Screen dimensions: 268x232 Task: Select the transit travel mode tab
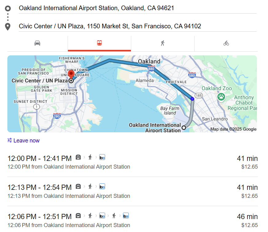[x=99, y=43]
